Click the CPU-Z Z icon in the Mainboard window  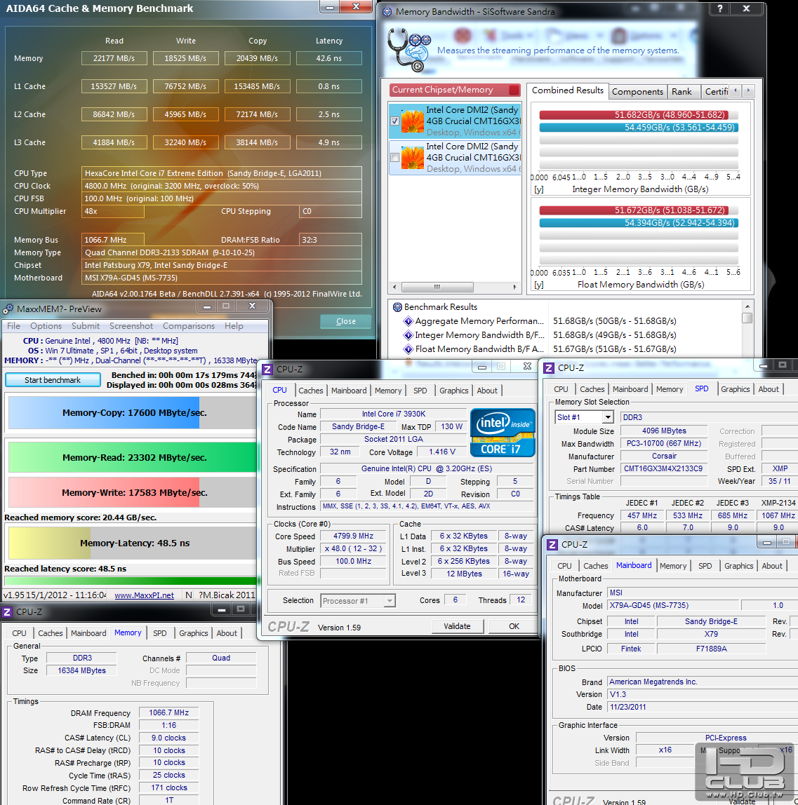tap(552, 545)
